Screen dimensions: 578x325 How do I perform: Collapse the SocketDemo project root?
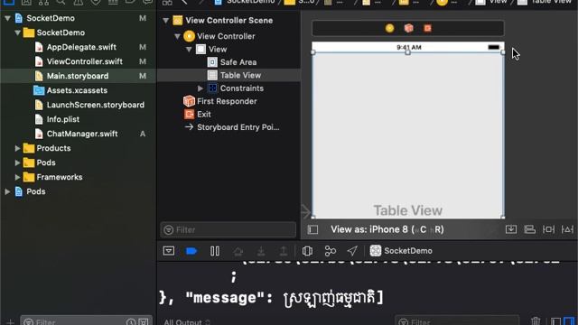click(x=8, y=18)
